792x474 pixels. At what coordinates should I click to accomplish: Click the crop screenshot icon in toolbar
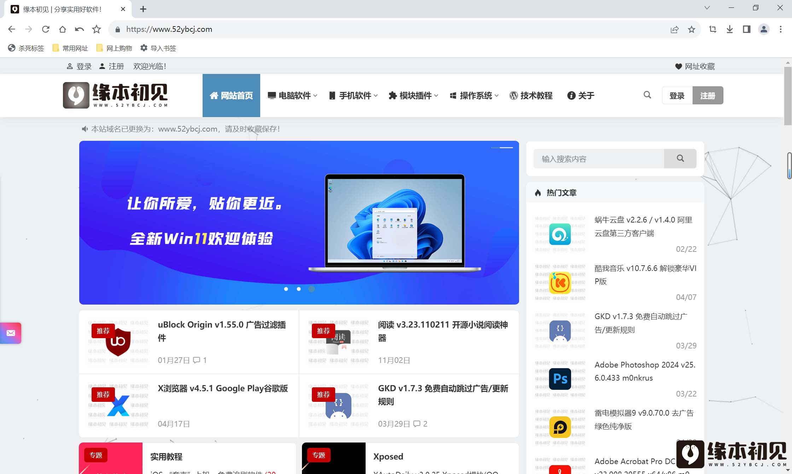coord(713,29)
